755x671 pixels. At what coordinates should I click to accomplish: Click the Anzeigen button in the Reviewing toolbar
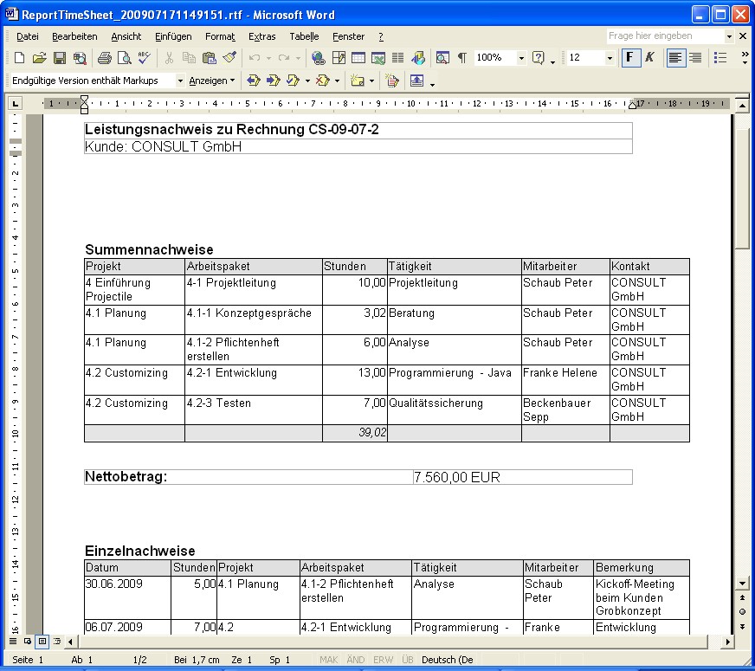click(211, 81)
